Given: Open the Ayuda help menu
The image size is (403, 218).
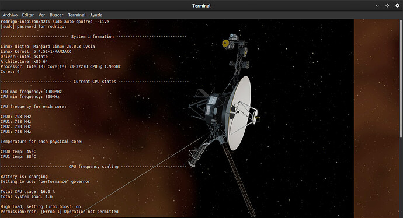Looking at the screenshot, I should point(96,15).
